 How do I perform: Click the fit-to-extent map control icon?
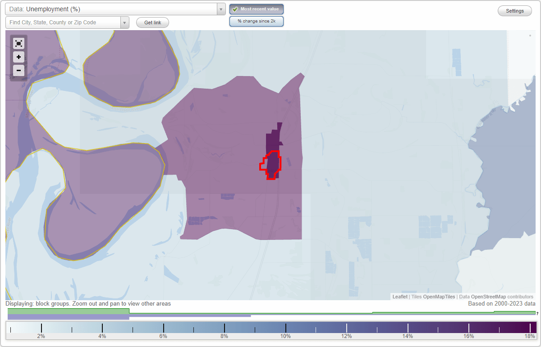pos(18,43)
